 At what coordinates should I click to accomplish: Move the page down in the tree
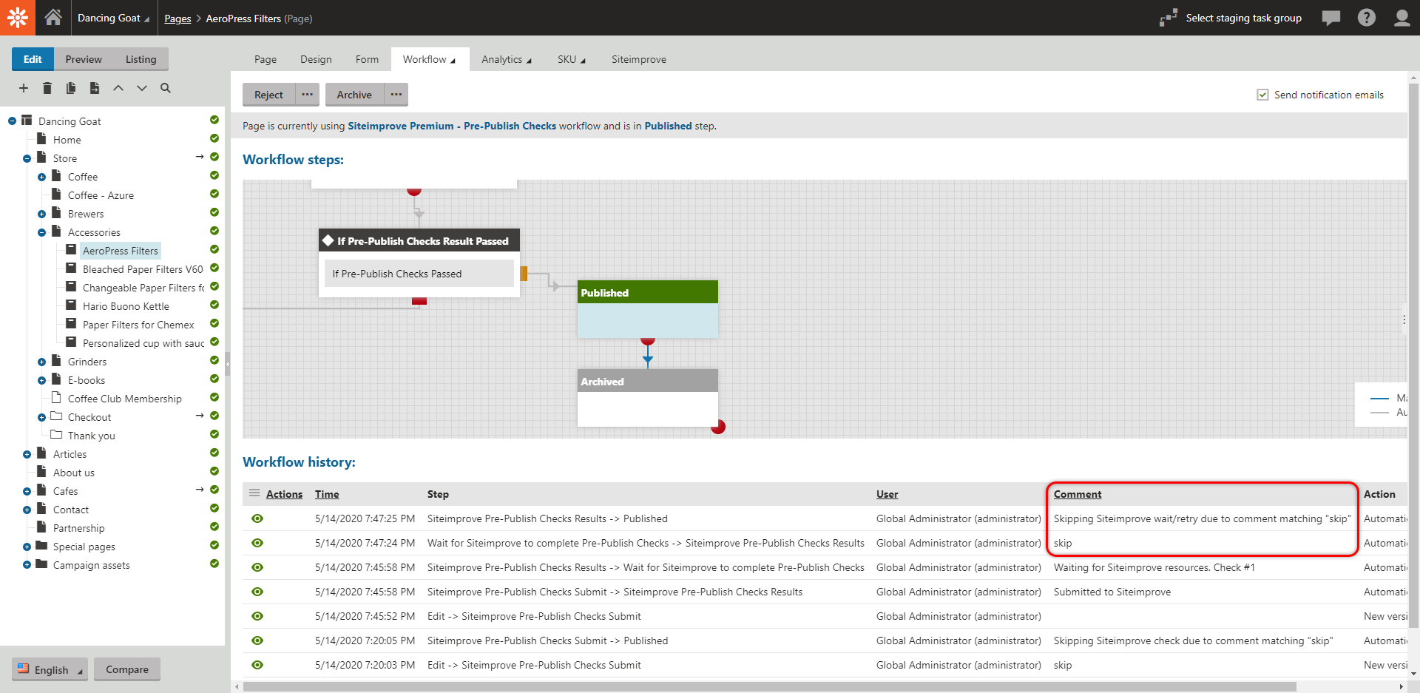click(142, 88)
